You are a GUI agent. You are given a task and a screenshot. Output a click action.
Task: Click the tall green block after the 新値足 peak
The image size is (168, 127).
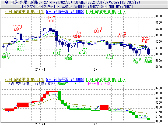(59, 96)
